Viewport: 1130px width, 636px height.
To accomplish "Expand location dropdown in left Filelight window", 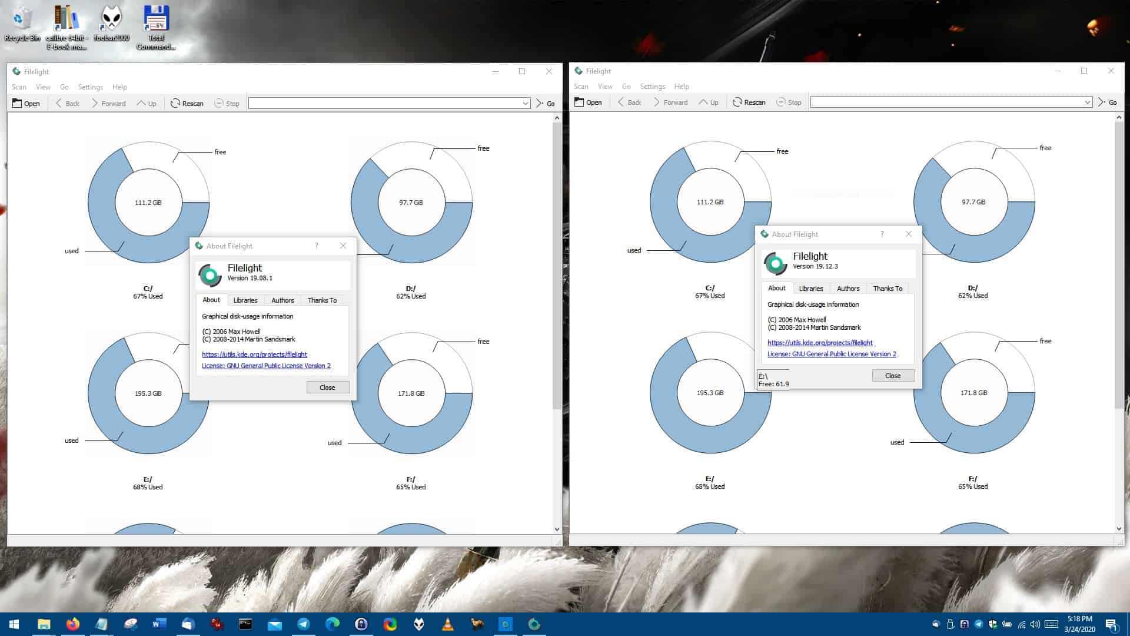I will coord(525,104).
